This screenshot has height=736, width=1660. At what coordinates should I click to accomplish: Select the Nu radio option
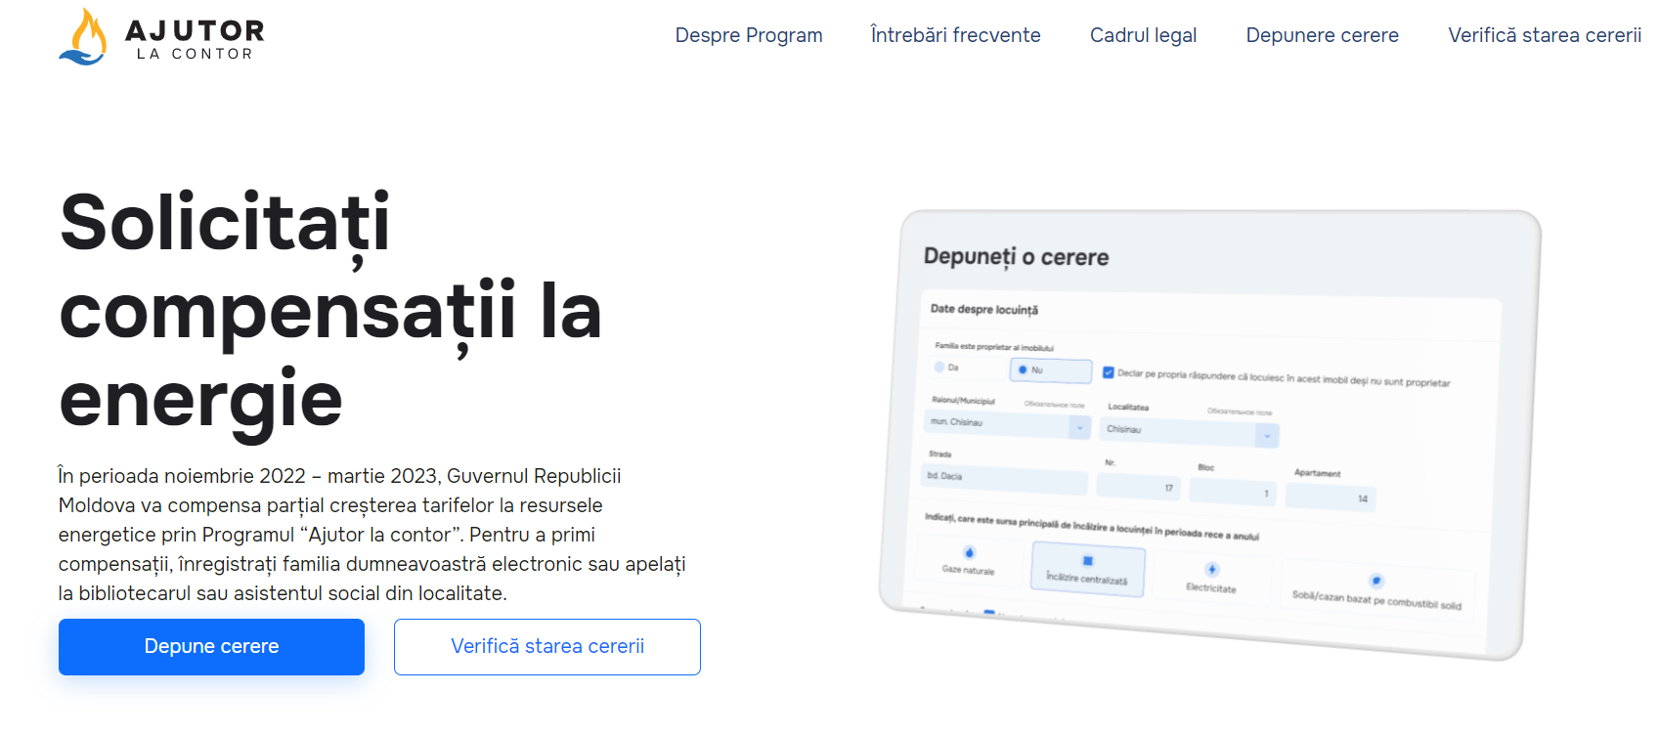coord(1023,369)
